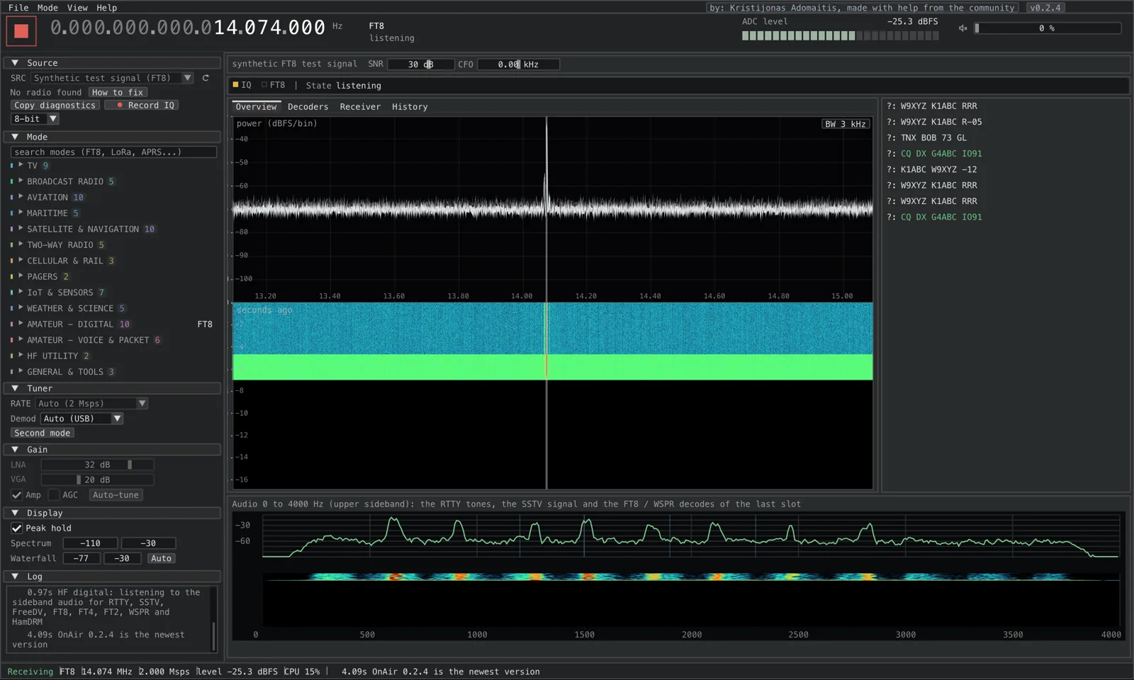Collapse the Mode section

tap(15, 137)
